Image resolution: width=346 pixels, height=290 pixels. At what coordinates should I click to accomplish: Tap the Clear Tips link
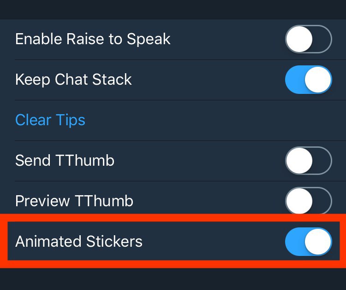click(x=50, y=120)
